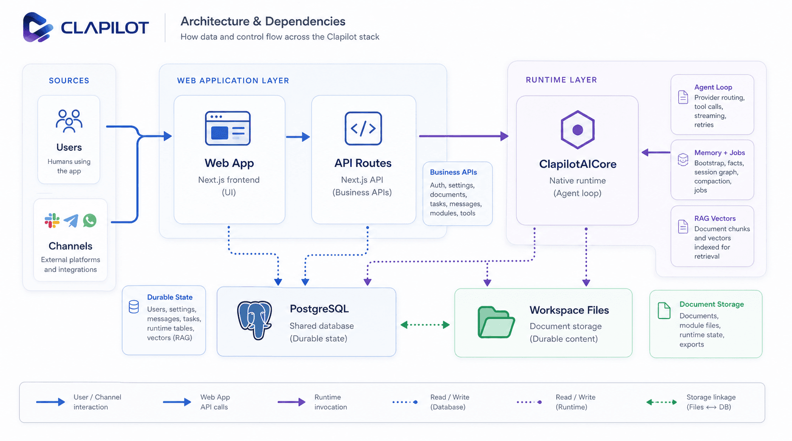Click the User / Channel interaction legend arrow
This screenshot has width=792, height=441.
pos(51,402)
